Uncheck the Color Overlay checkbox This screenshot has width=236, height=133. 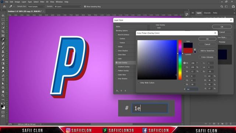[117, 62]
